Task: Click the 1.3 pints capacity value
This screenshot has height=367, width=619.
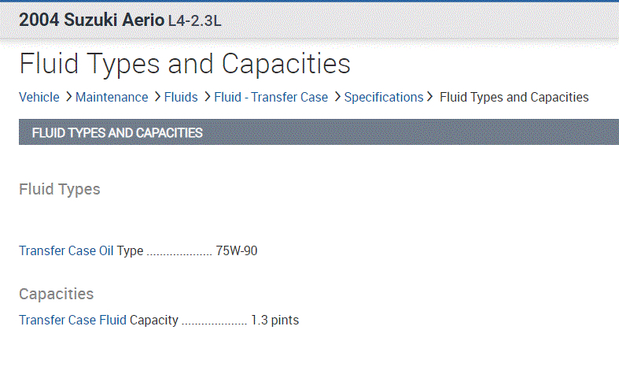Action: [x=274, y=321]
